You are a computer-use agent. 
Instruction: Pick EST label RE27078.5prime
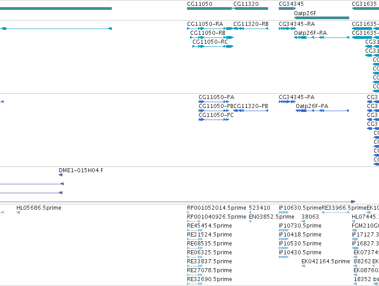tap(209, 270)
